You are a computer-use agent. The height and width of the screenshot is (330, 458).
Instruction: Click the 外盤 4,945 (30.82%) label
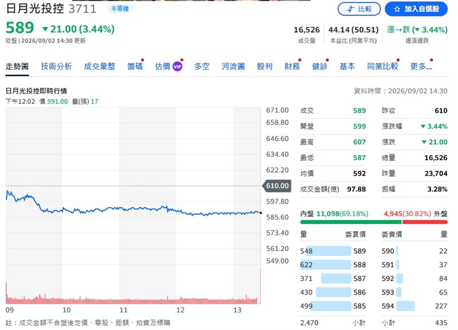416,214
